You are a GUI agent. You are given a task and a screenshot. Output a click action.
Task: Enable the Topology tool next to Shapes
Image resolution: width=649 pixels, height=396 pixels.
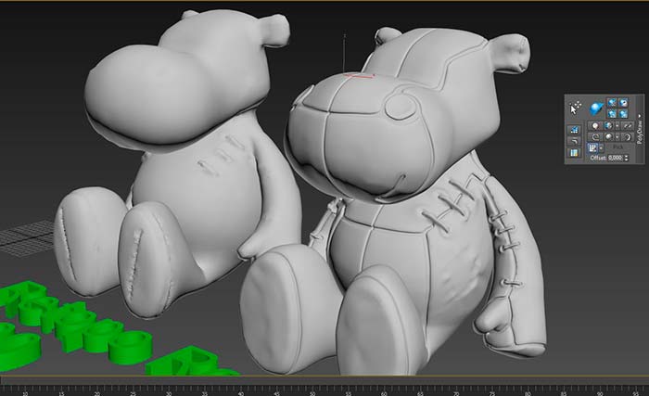point(607,125)
